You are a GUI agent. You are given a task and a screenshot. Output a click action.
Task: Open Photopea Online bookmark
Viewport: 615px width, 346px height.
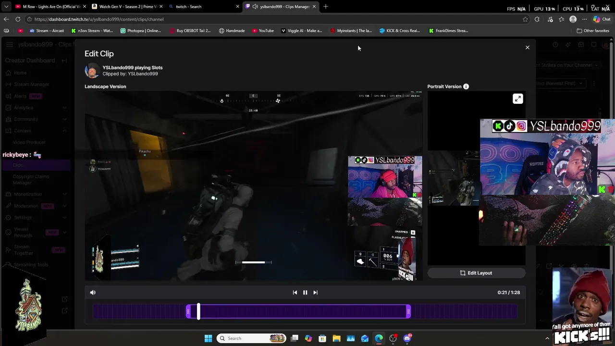coord(141,31)
